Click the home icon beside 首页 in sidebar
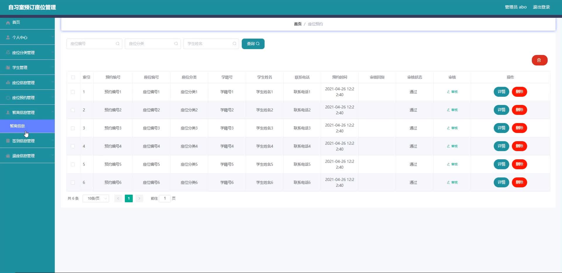The image size is (562, 273). 8,23
